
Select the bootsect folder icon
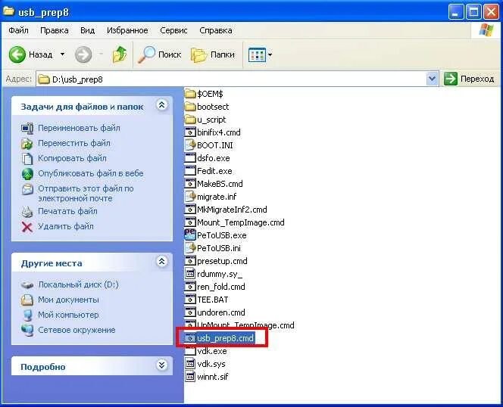point(190,107)
